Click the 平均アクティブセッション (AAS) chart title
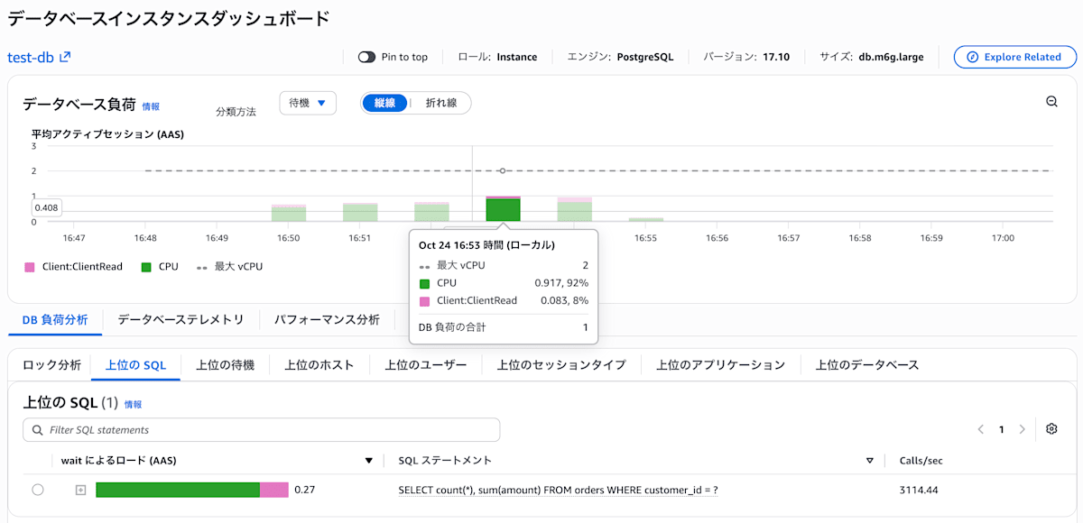Image resolution: width=1083 pixels, height=523 pixels. [107, 134]
